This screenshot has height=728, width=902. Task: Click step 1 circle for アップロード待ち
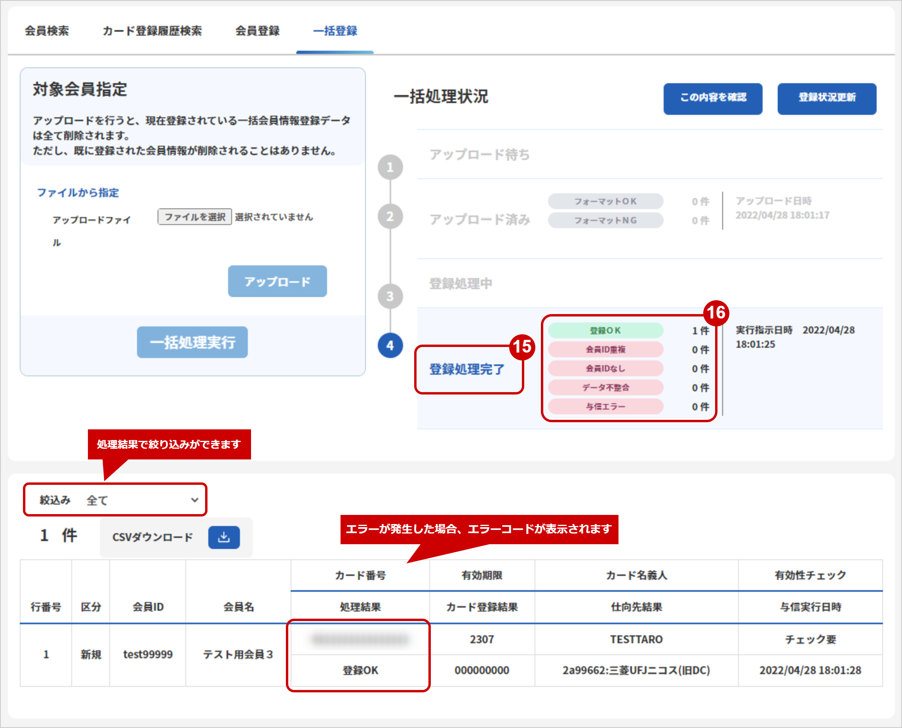click(x=390, y=167)
